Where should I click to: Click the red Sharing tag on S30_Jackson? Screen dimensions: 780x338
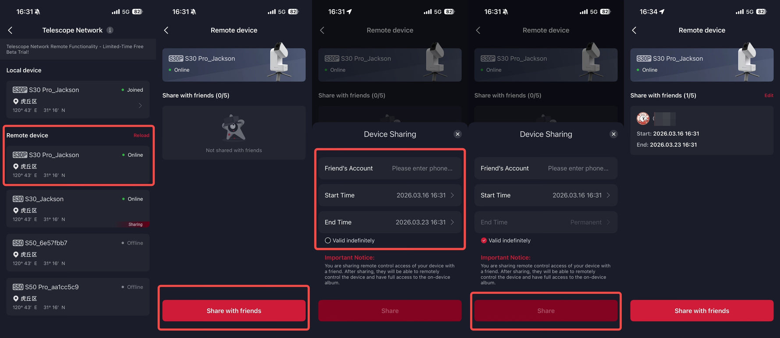(134, 225)
